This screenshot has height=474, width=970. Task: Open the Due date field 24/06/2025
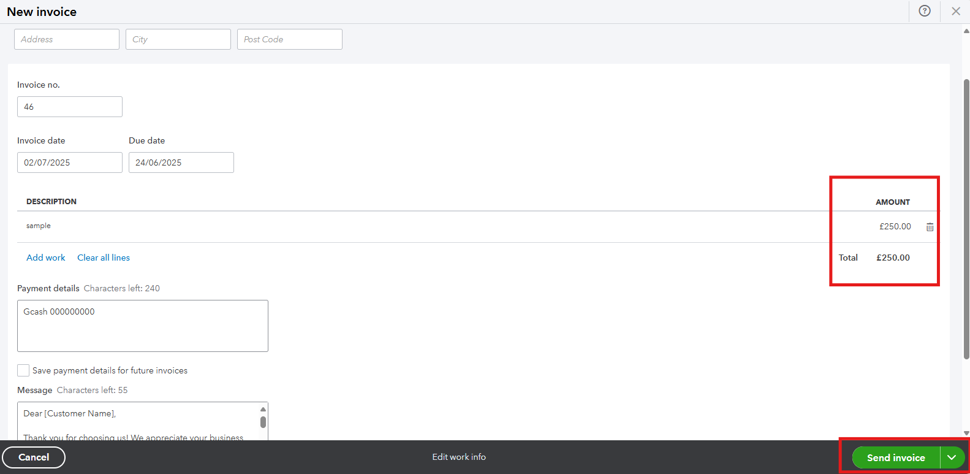[181, 162]
